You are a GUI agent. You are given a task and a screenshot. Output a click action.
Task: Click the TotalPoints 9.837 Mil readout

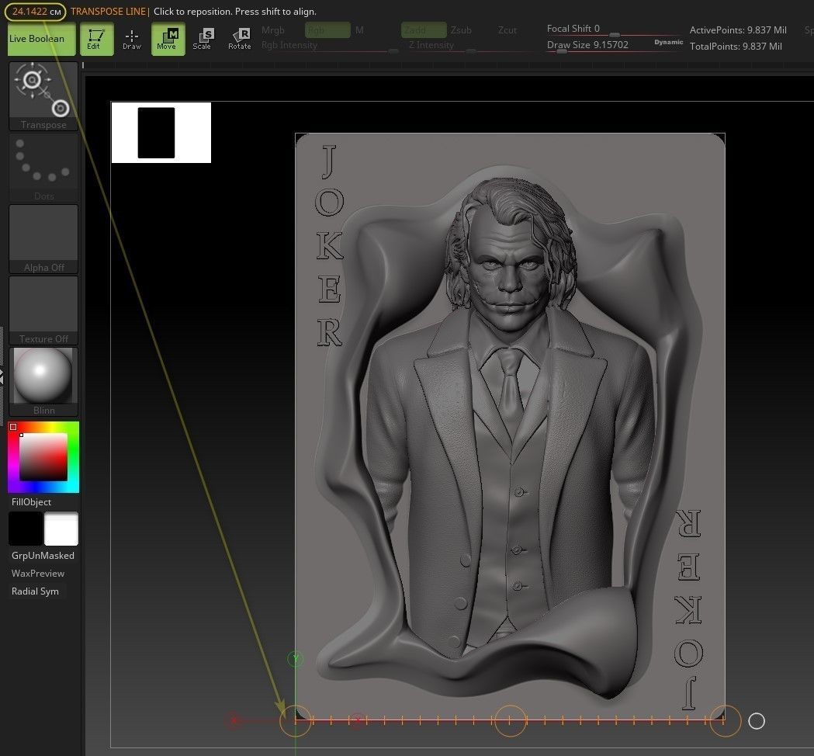[x=736, y=47]
